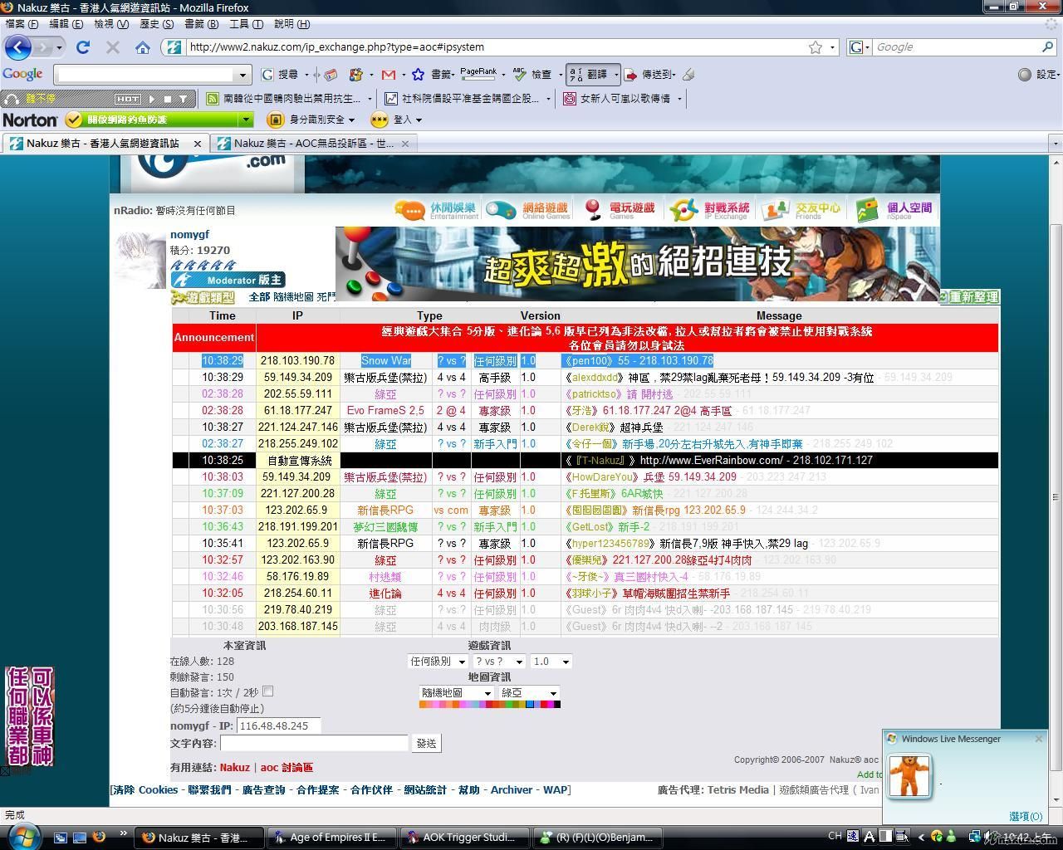Click the 文字內容 message input field
The height and width of the screenshot is (850, 1063).
click(x=314, y=744)
